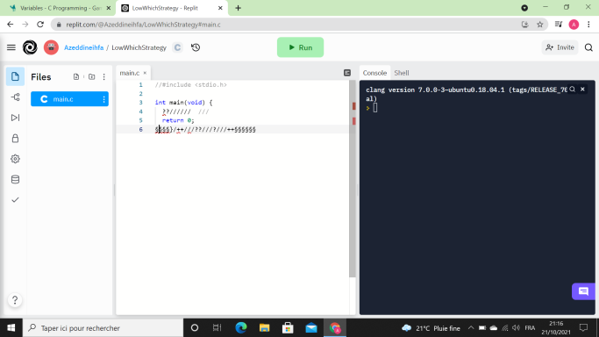
Task: Open the Secrets lock icon
Action: click(x=15, y=139)
